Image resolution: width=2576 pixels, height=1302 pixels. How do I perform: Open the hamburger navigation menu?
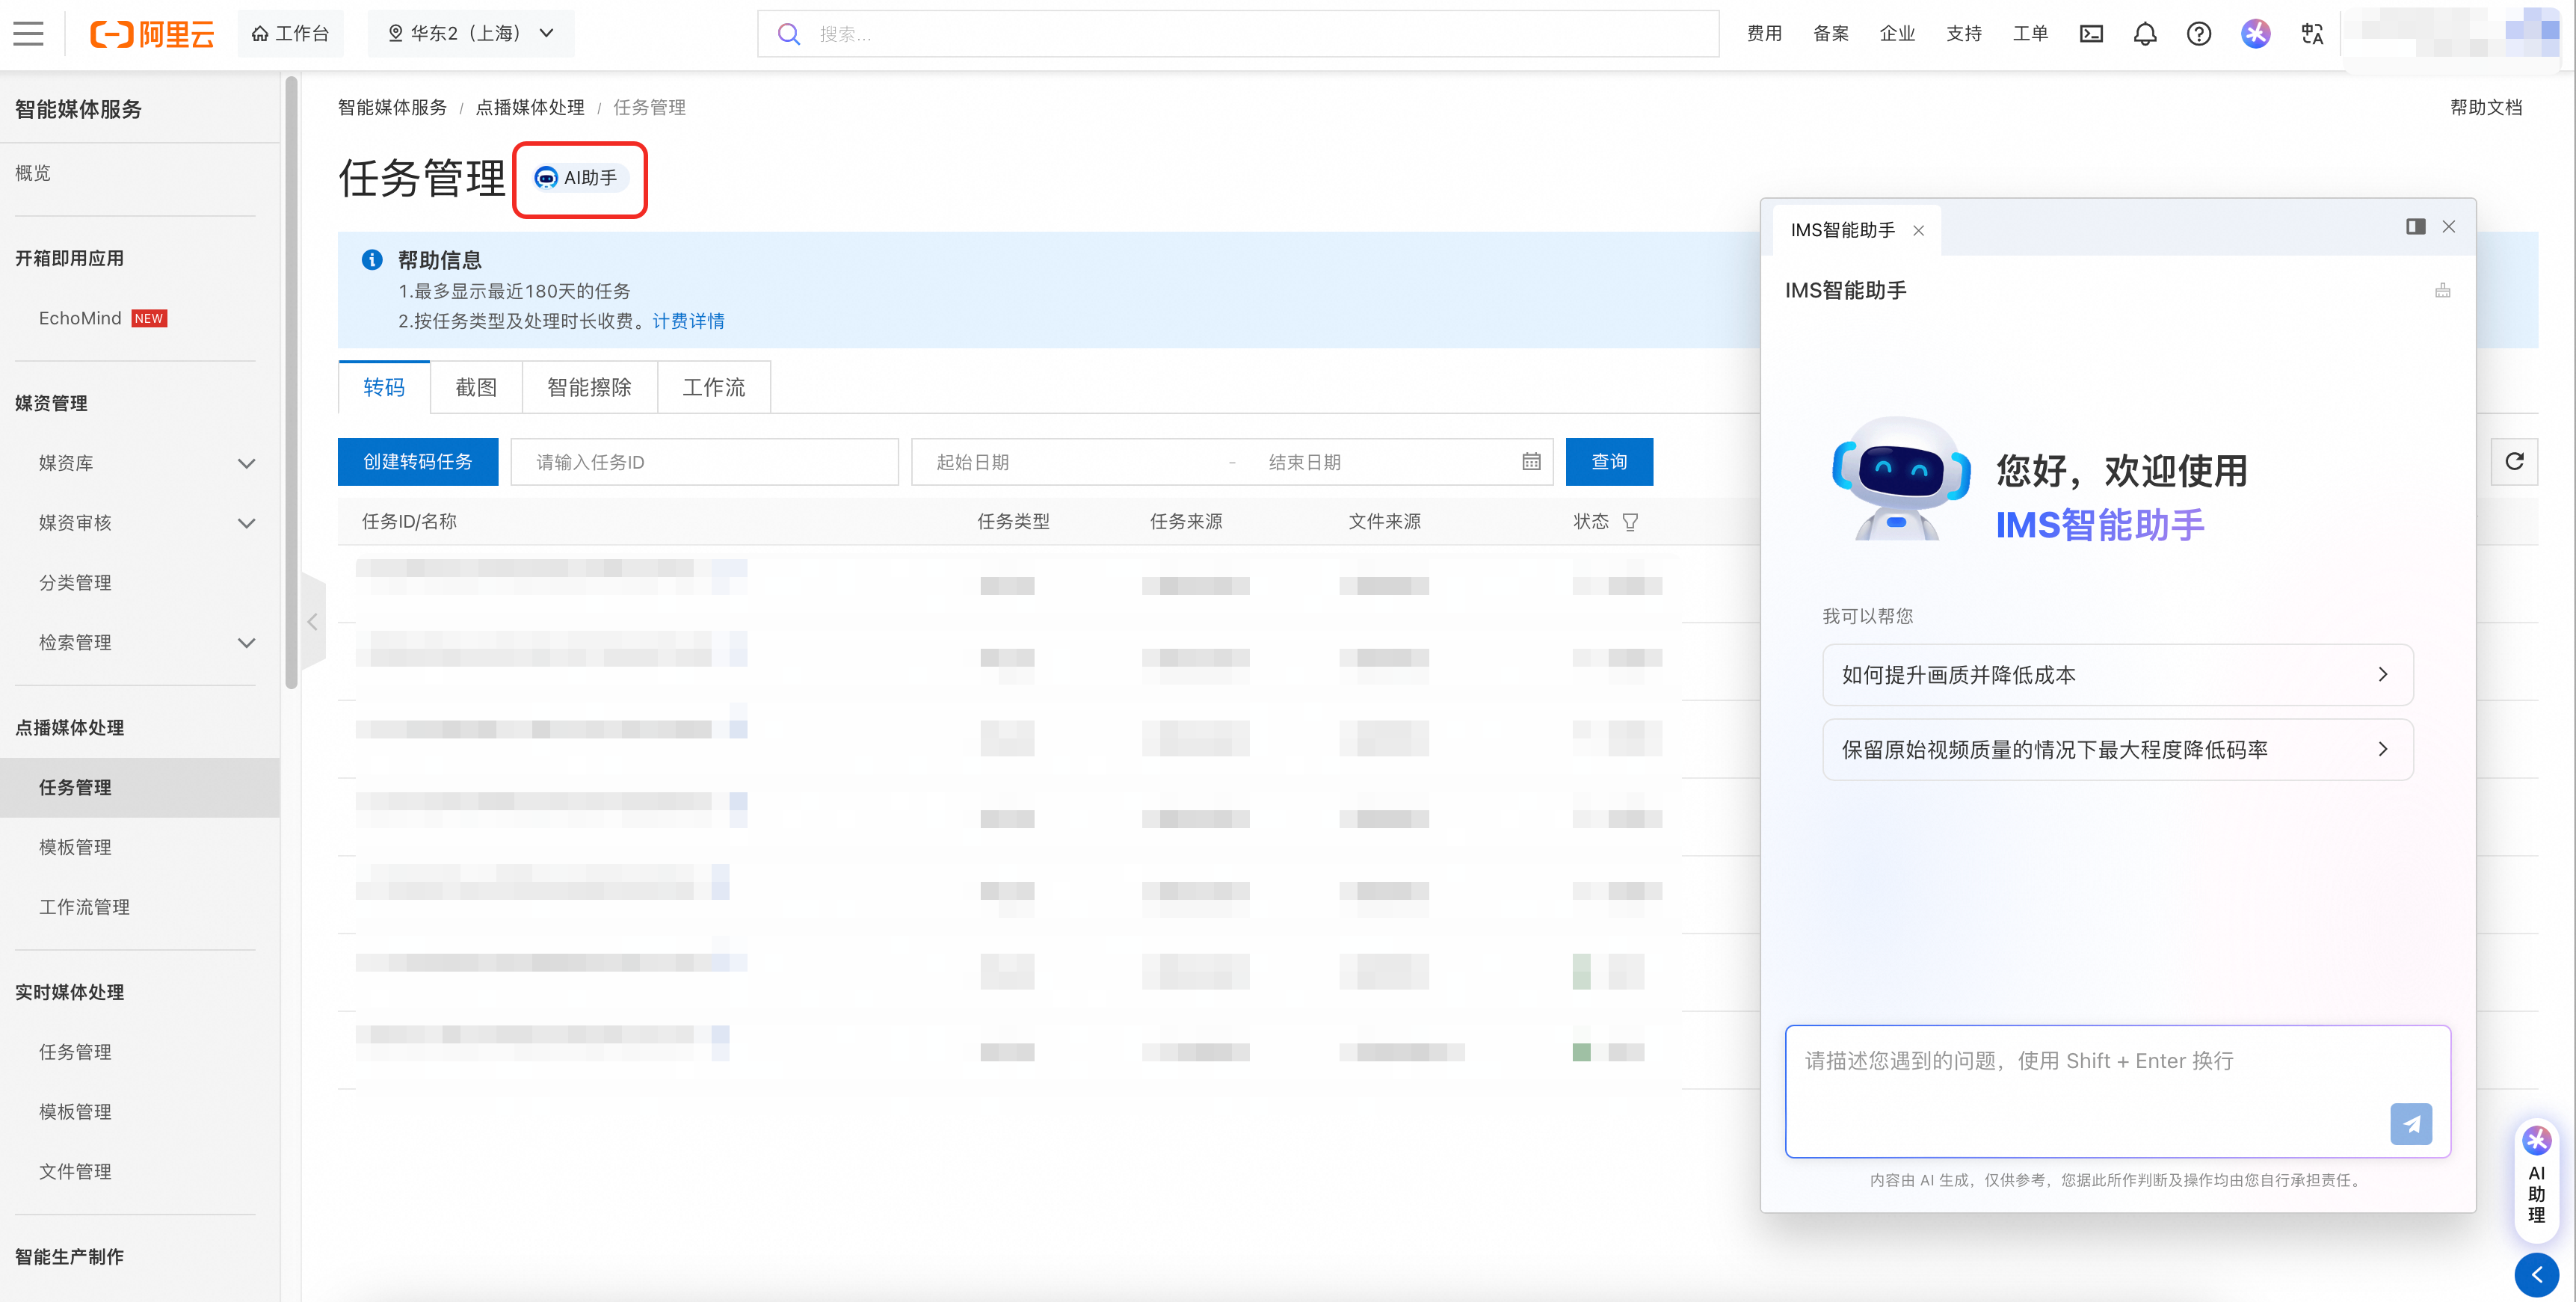pyautogui.click(x=28, y=34)
